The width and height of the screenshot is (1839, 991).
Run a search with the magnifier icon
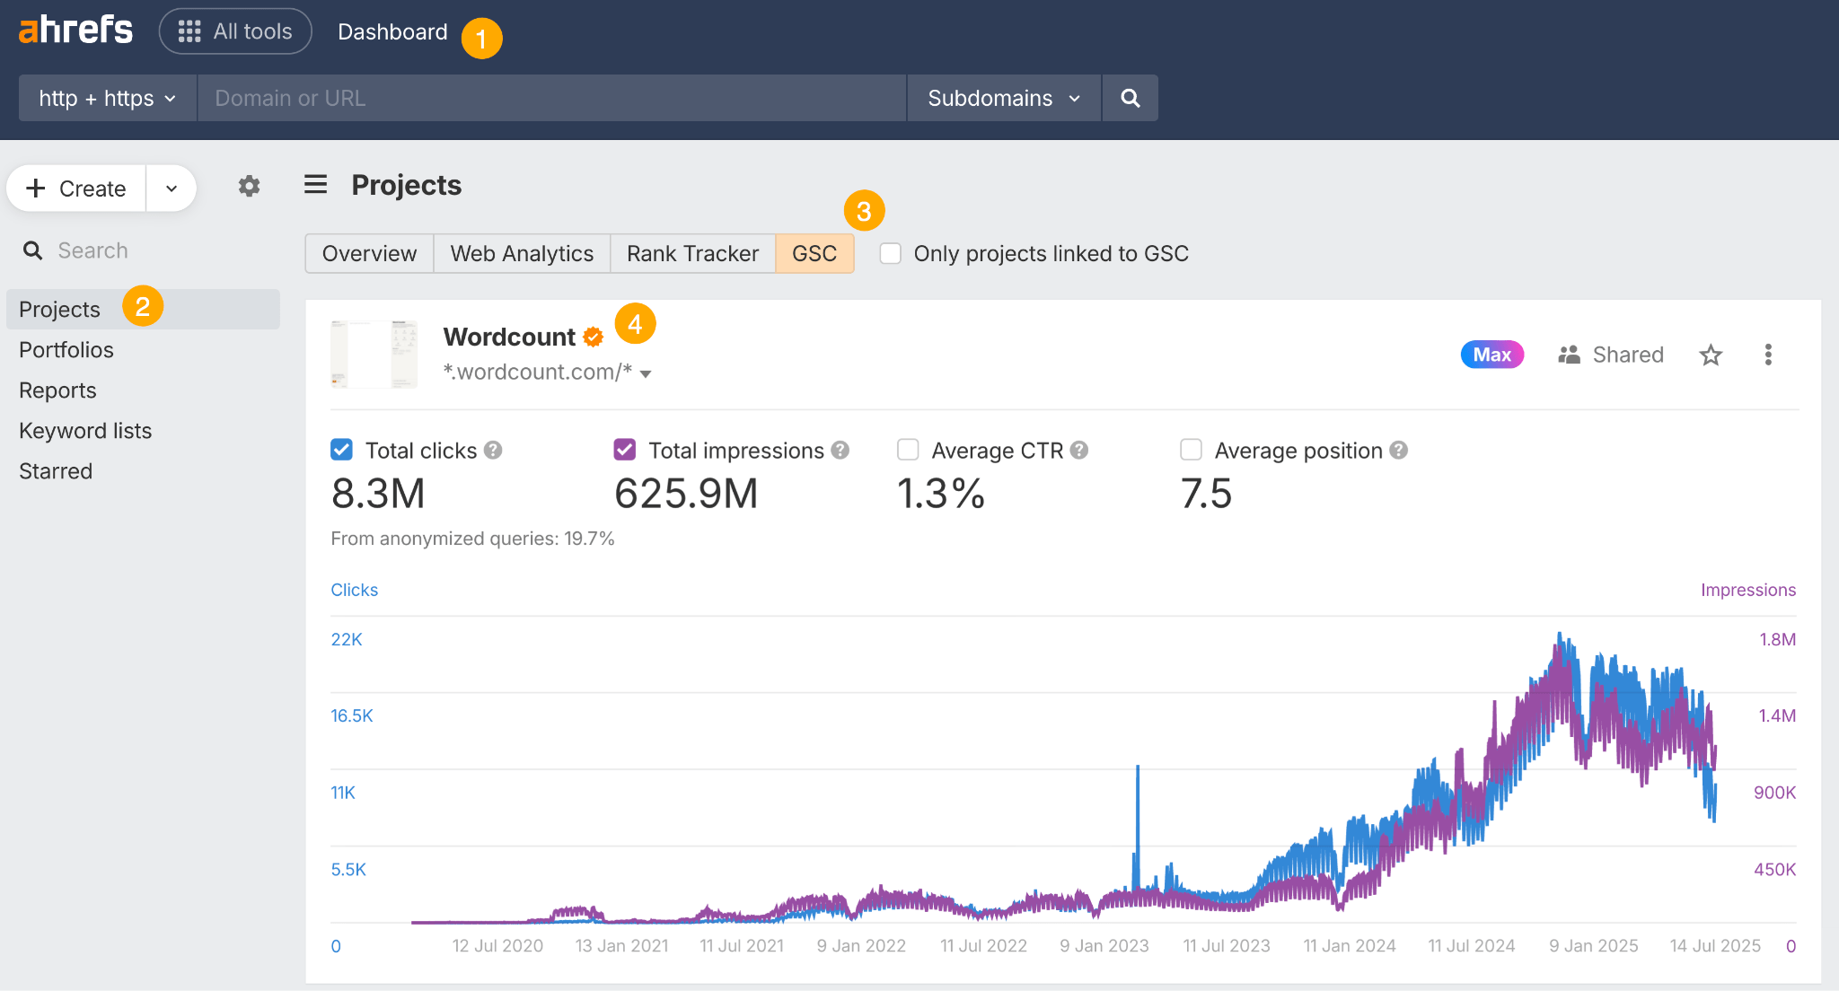(1130, 98)
